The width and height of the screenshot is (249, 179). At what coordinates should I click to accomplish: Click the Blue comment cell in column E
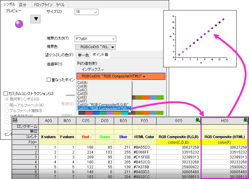click(123, 137)
